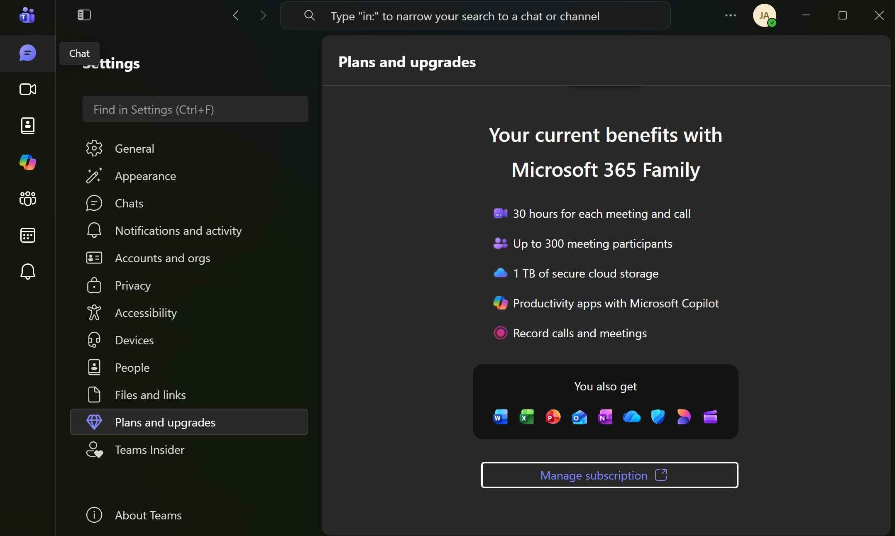The image size is (895, 536).
Task: Click 'Up to 300 meeting participants' text
Action: [592, 244]
